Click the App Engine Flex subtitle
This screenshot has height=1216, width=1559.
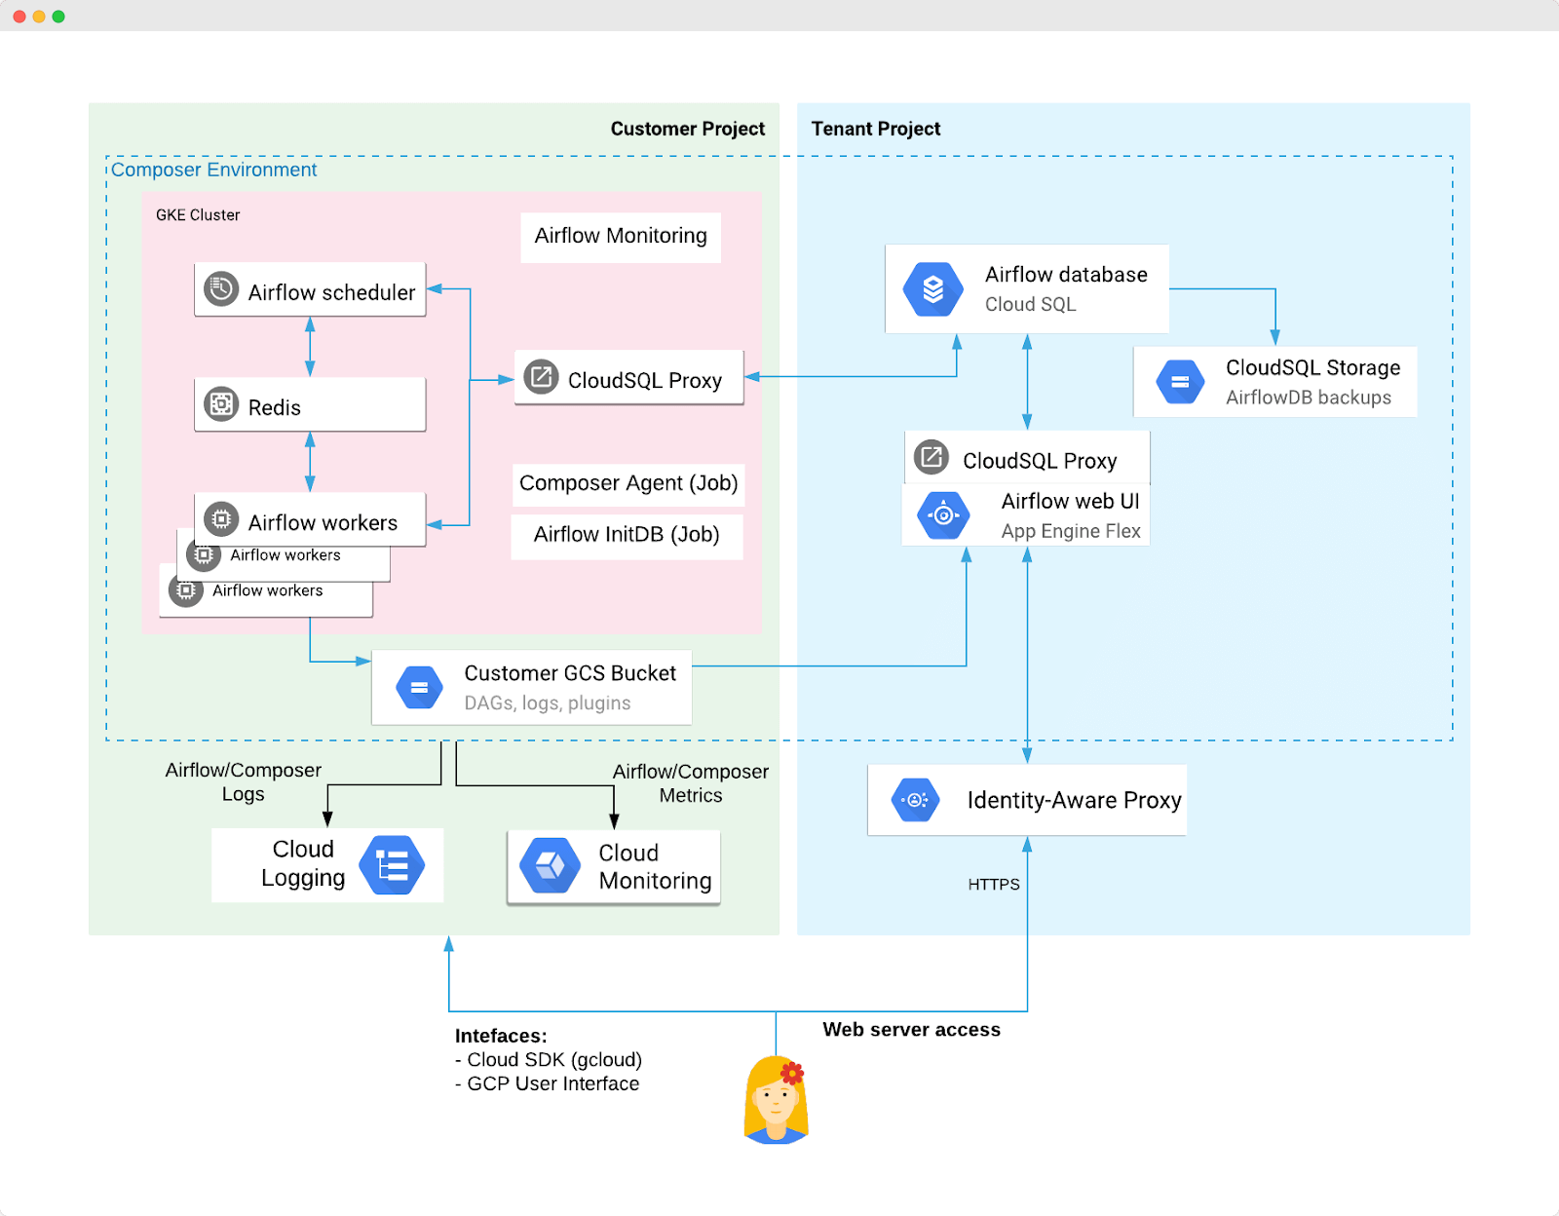pyautogui.click(x=1071, y=531)
